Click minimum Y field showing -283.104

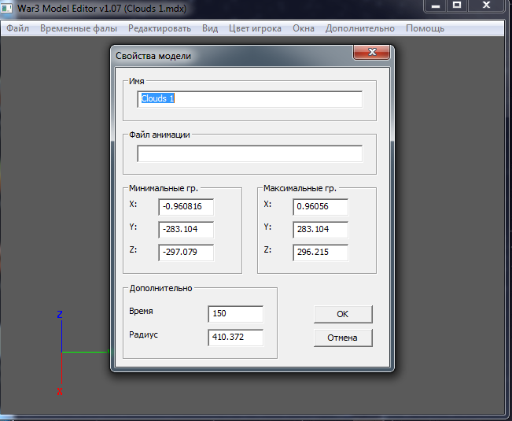[186, 230]
